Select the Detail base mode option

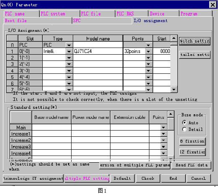coord(184,129)
